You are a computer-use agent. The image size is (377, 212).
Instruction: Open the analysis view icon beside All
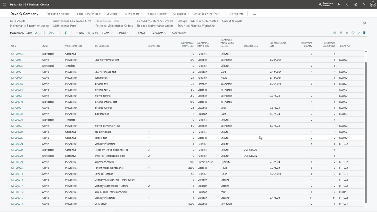[51, 33]
